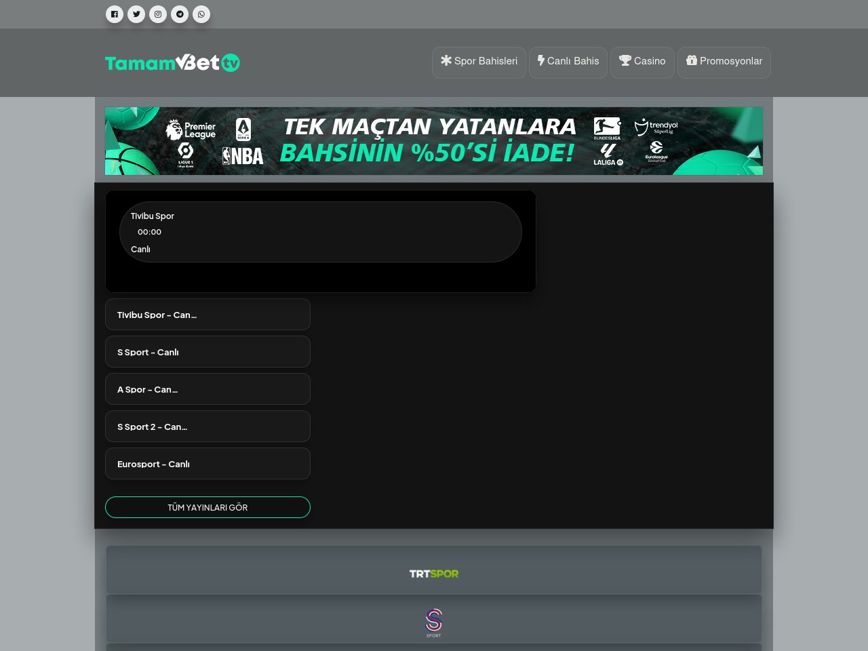Image resolution: width=868 pixels, height=651 pixels.
Task: Click the %50 iade promotional banner
Action: pos(434,141)
